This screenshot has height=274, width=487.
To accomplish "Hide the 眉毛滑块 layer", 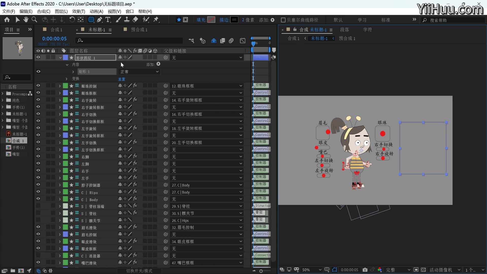I will 38,227.
